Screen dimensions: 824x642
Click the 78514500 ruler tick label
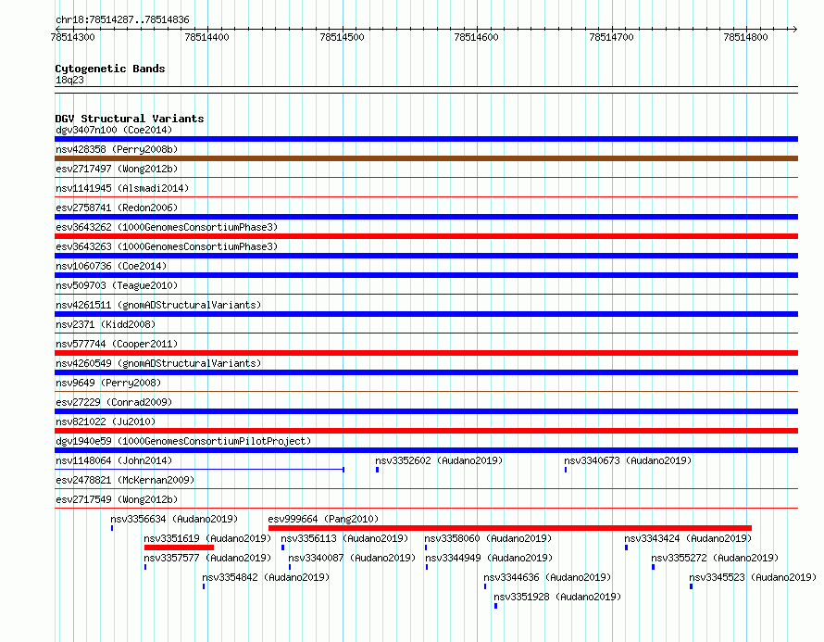pyautogui.click(x=342, y=37)
